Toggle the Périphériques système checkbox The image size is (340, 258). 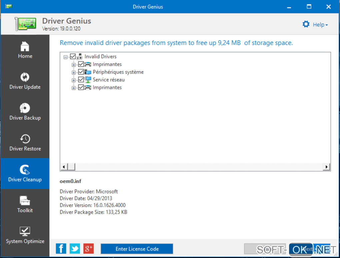click(81, 72)
